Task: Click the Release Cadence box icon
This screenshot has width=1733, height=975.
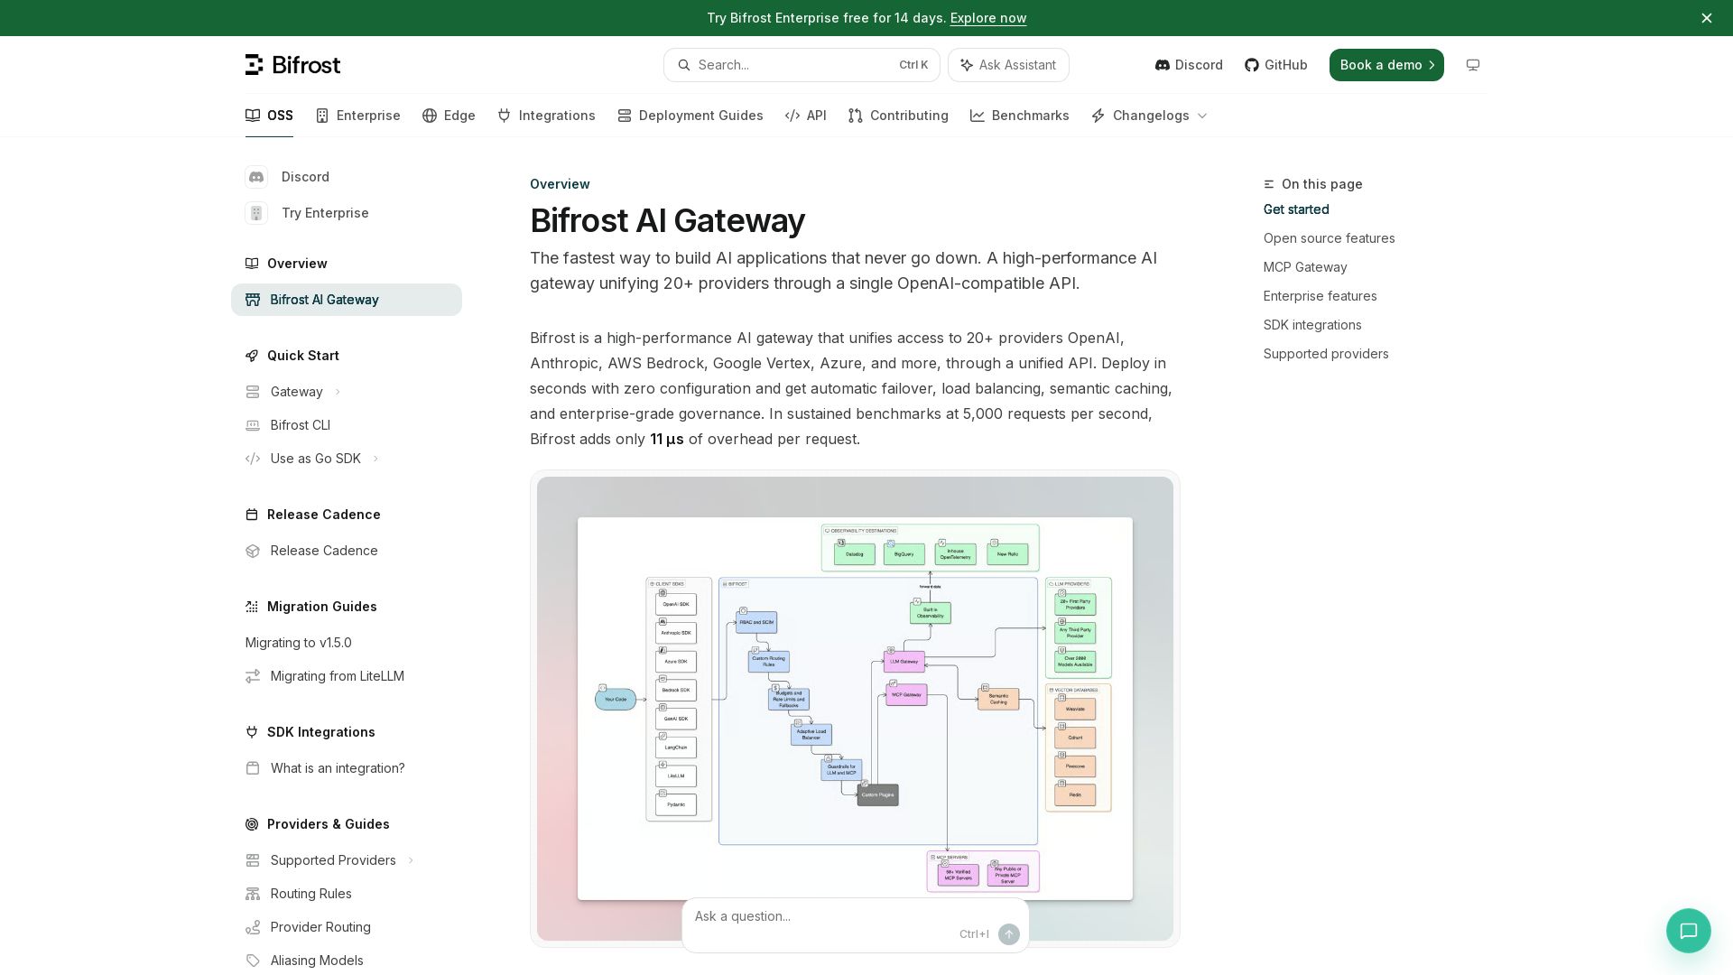Action: click(253, 551)
